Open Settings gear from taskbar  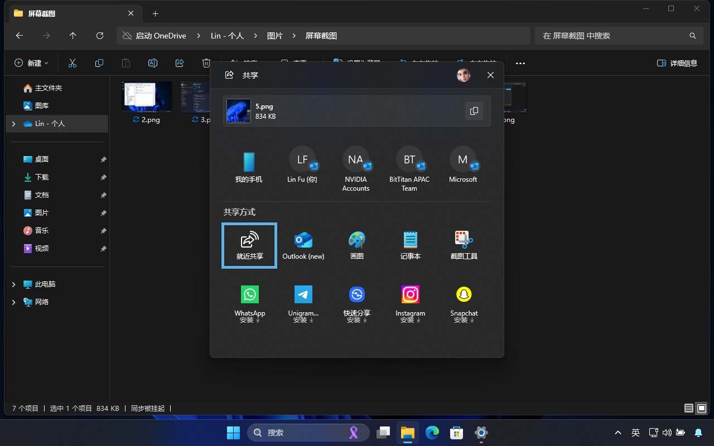[481, 433]
